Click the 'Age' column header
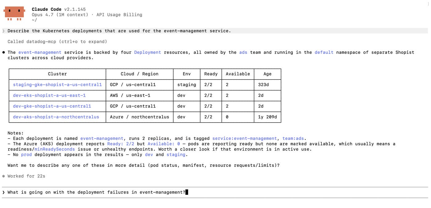431x208 pixels. [268, 74]
